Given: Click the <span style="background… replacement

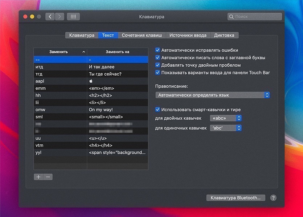Looking at the screenshot, I should tap(117, 153).
